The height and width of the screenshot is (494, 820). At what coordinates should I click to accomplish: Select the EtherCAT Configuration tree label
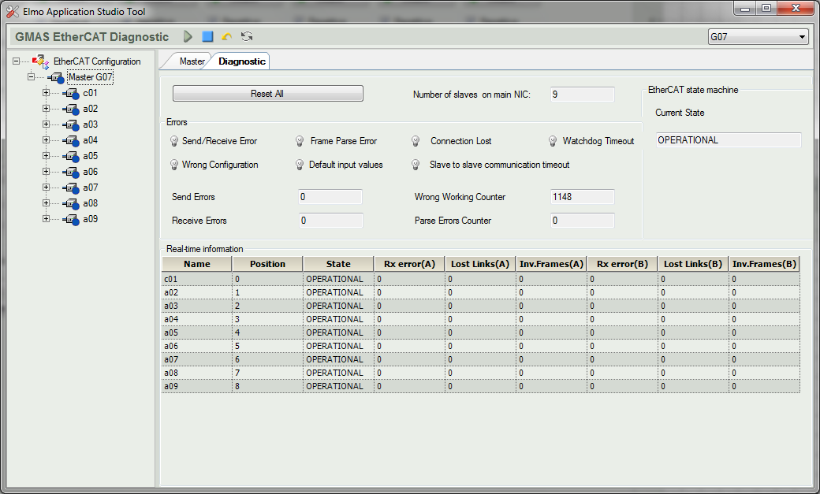pyautogui.click(x=97, y=61)
